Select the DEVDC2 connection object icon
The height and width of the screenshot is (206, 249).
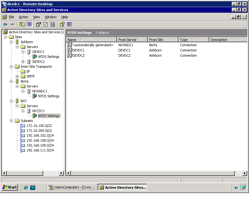point(70,55)
